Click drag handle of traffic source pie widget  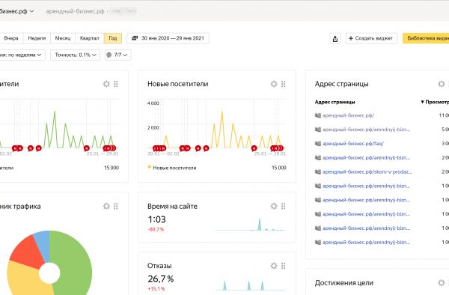(116, 206)
